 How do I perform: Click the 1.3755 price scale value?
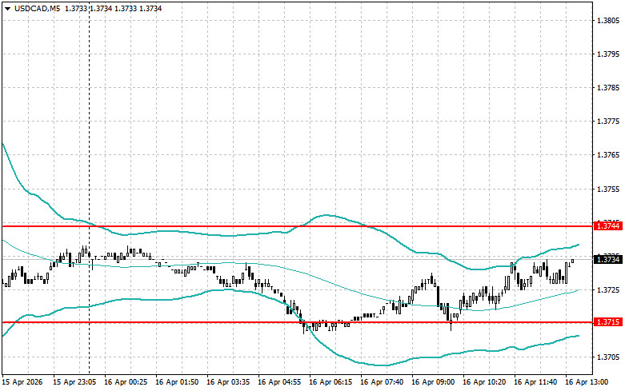608,189
